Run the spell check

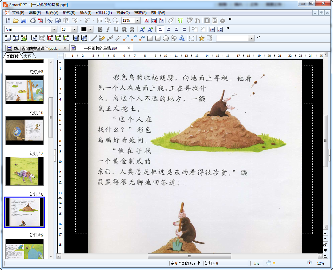[190, 21]
